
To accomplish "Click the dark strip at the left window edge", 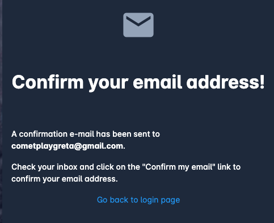I will click(x=1, y=111).
